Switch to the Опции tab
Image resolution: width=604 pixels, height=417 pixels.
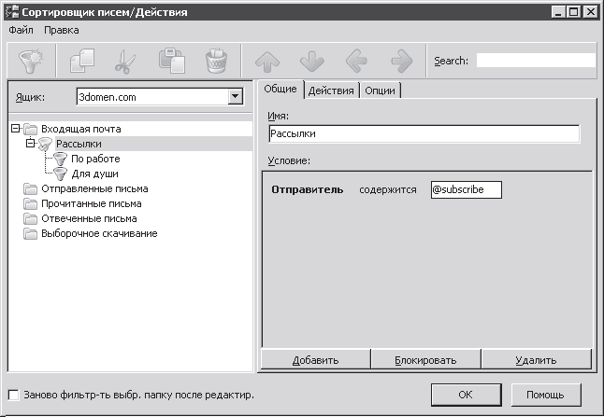(380, 90)
